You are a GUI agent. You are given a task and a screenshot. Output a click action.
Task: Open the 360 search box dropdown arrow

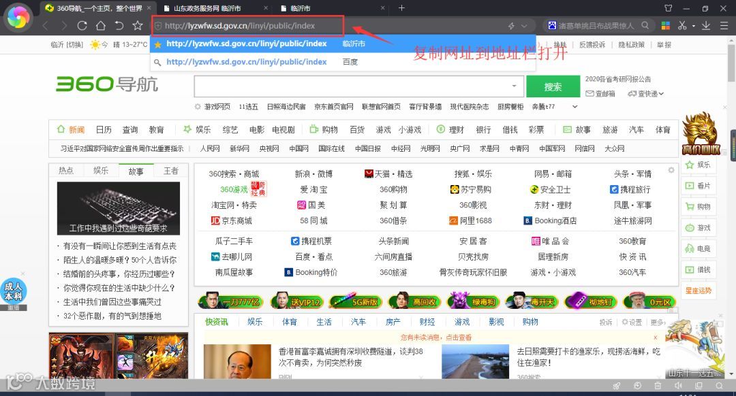pyautogui.click(x=515, y=86)
